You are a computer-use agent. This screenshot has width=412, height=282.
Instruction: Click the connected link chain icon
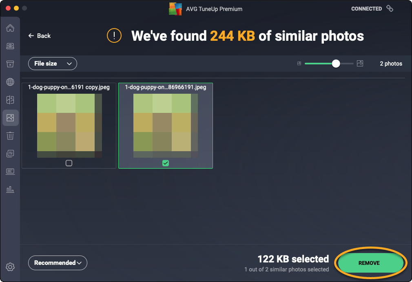[390, 9]
